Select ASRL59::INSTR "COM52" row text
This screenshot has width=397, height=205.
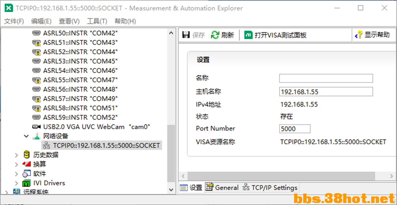pyautogui.click(x=81, y=117)
